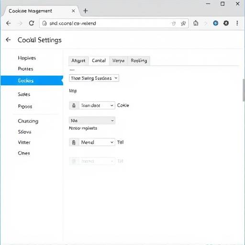Open Chatcing in the sidebar

(x=28, y=121)
